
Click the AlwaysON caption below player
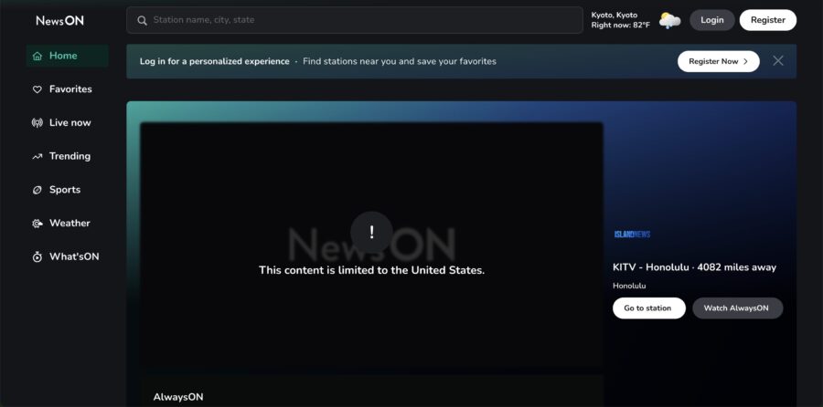coord(178,397)
